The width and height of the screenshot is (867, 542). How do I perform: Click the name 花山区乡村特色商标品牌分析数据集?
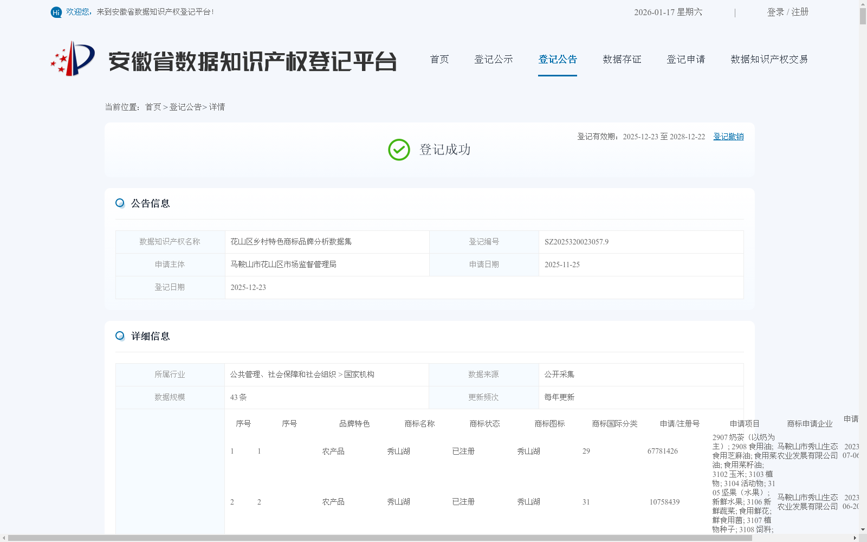tap(291, 242)
